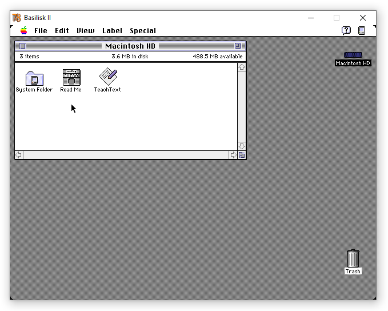Click the '3 items' status text
388x311 pixels.
tap(29, 57)
